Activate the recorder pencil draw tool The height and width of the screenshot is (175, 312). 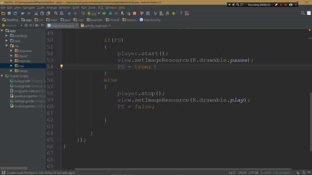[x=276, y=4]
